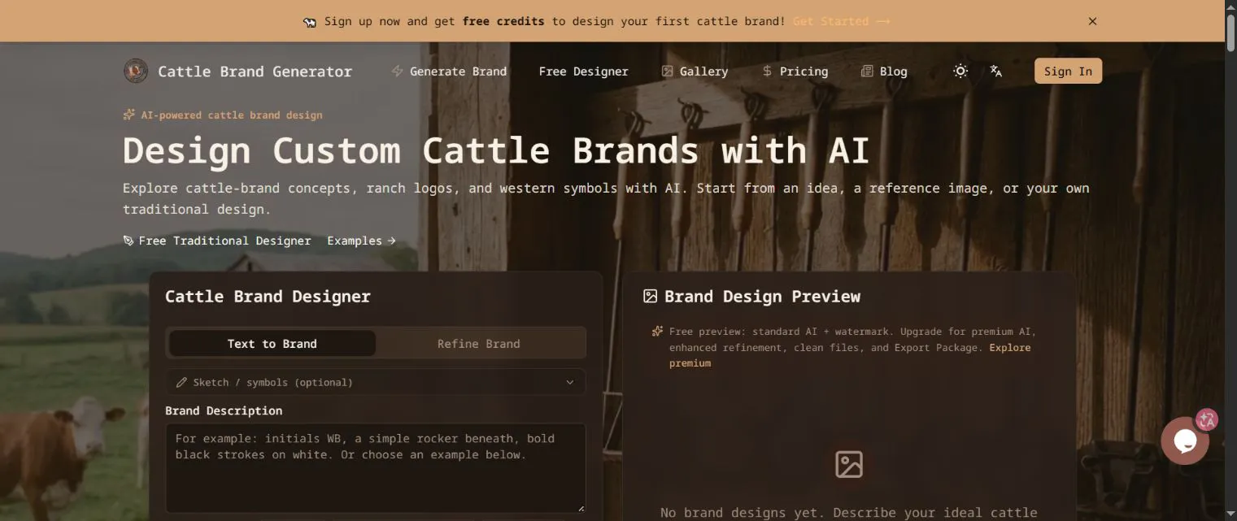Click the Gallery image icon in the navigation

668,72
